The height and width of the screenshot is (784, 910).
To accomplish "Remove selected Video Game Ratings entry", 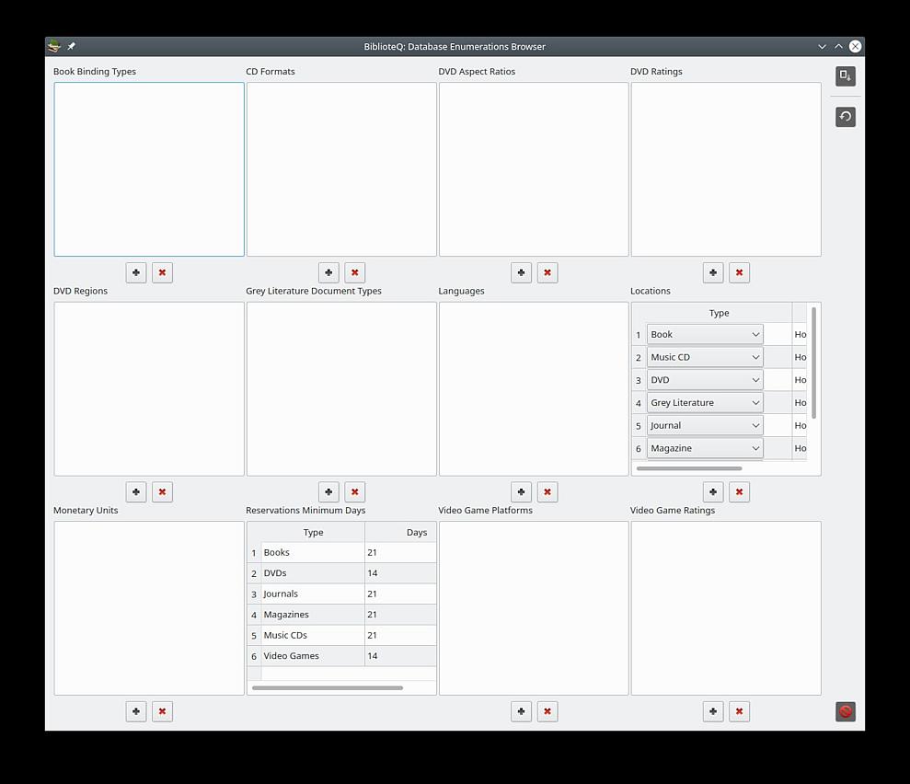I will pos(740,711).
